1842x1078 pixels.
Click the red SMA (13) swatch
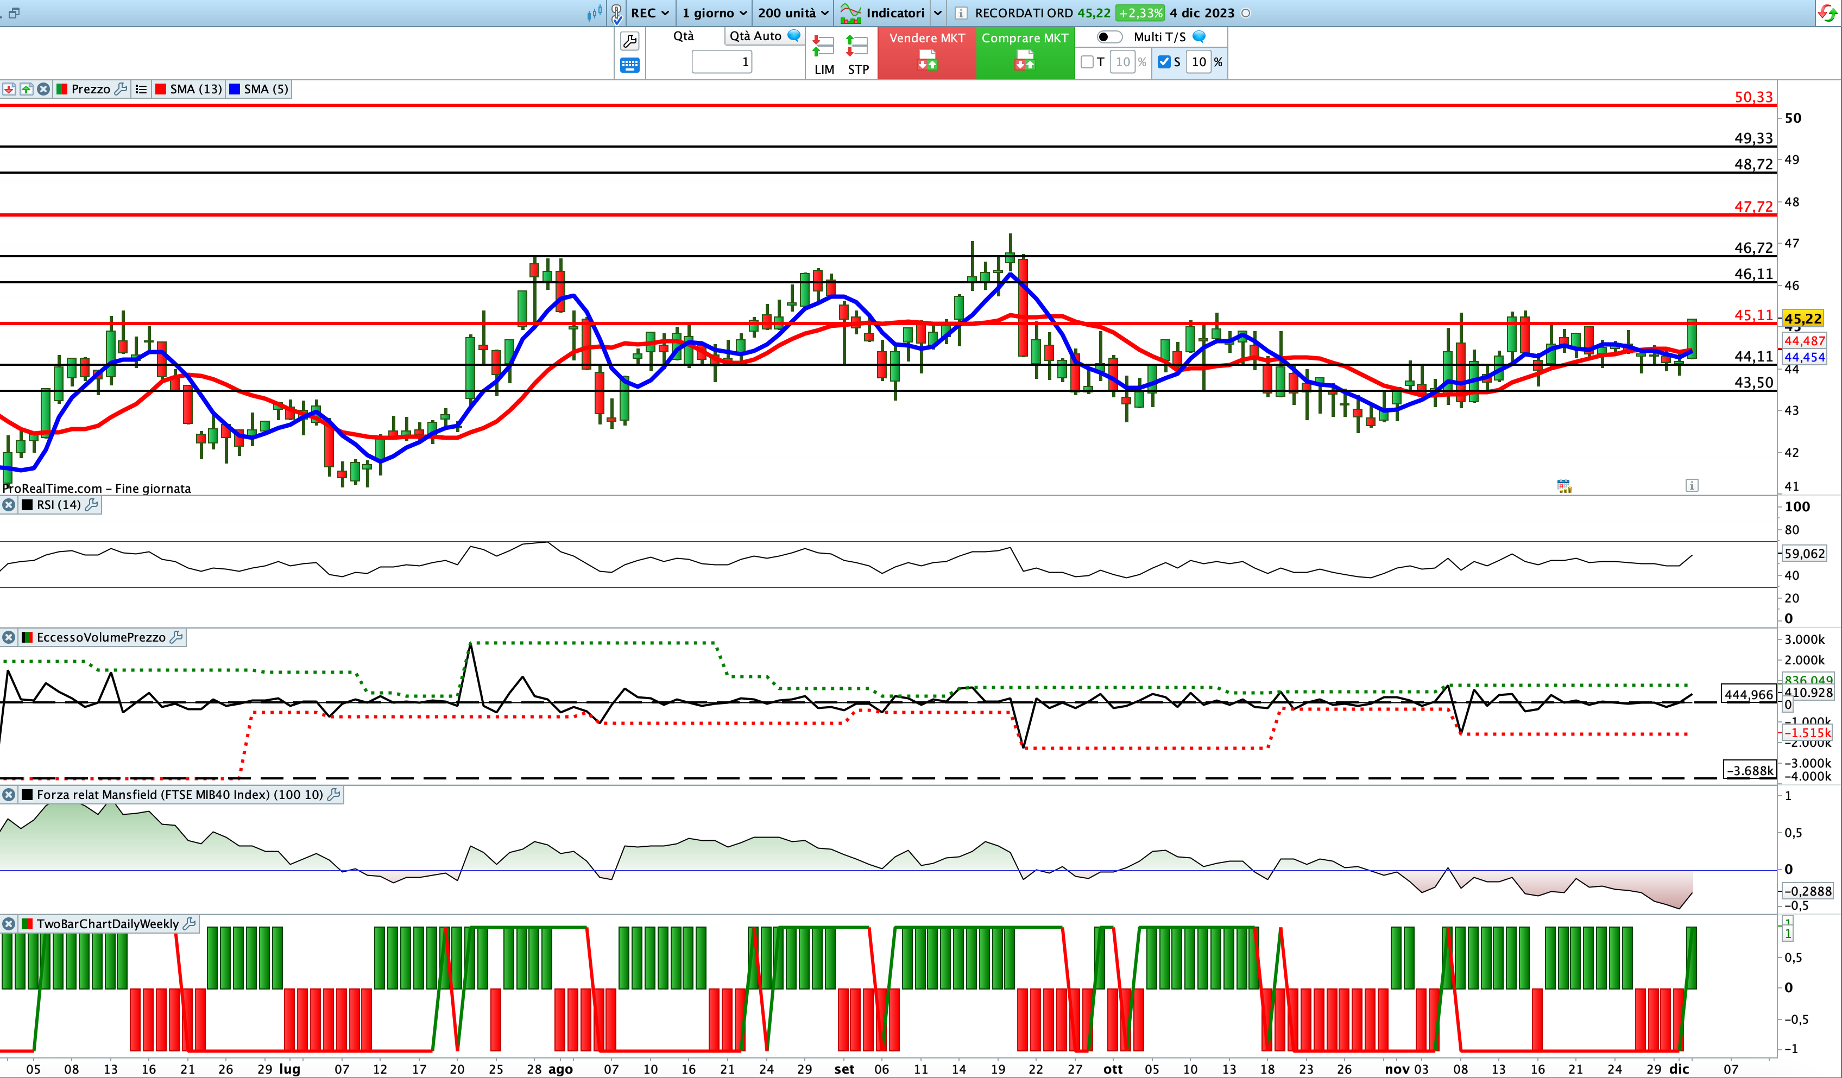click(161, 88)
